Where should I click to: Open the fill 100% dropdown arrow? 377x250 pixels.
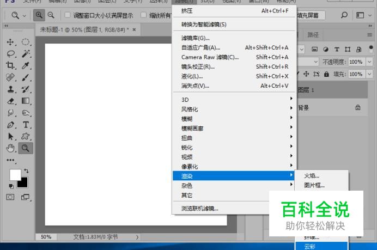pyautogui.click(x=369, y=74)
